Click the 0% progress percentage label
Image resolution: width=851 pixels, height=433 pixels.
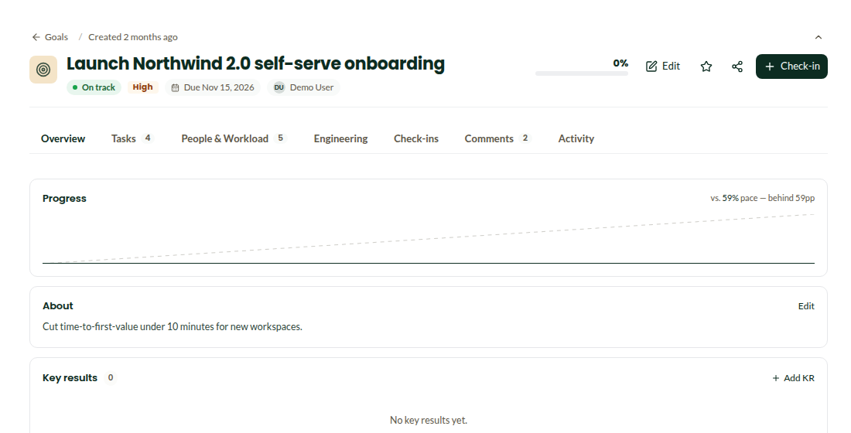(x=620, y=63)
